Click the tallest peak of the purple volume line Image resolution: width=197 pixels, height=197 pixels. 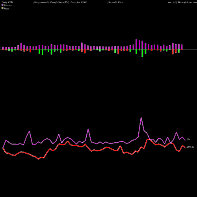coord(141,117)
